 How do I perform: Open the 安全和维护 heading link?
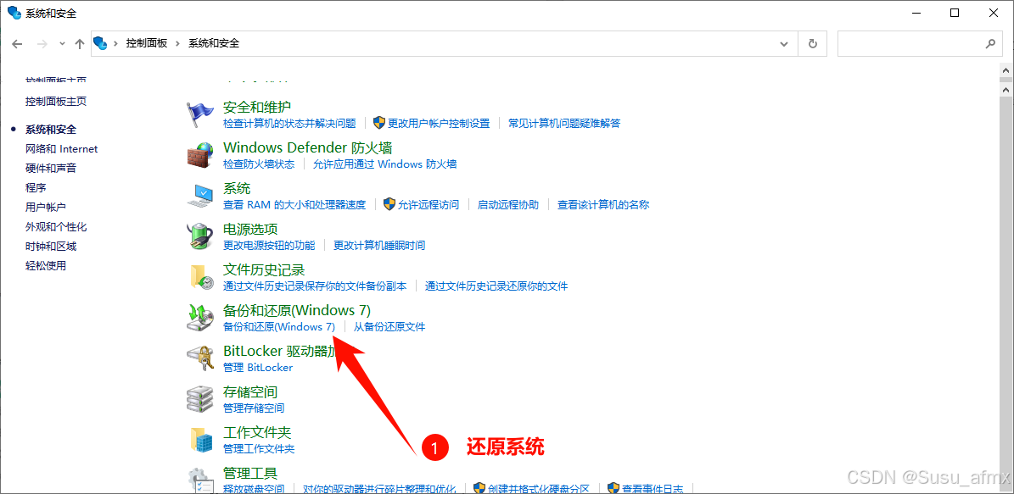(257, 107)
